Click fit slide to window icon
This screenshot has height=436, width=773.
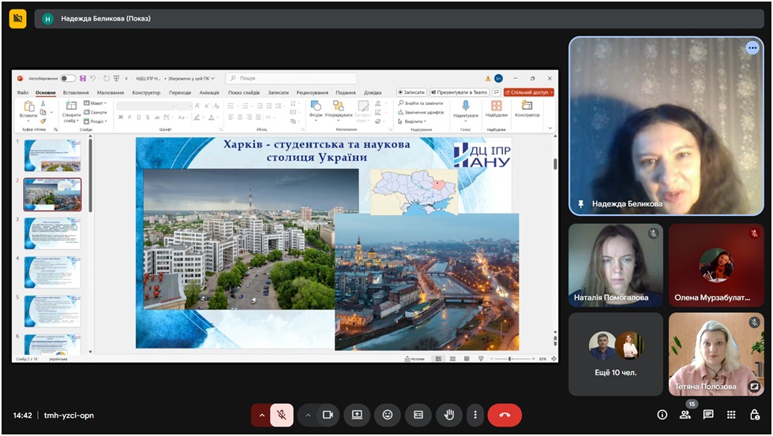(554, 360)
